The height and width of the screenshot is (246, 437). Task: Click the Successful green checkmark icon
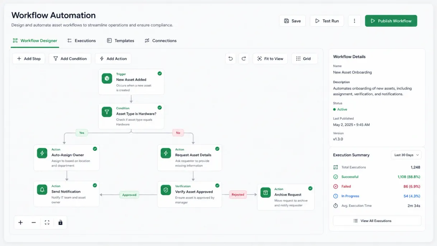(x=335, y=177)
